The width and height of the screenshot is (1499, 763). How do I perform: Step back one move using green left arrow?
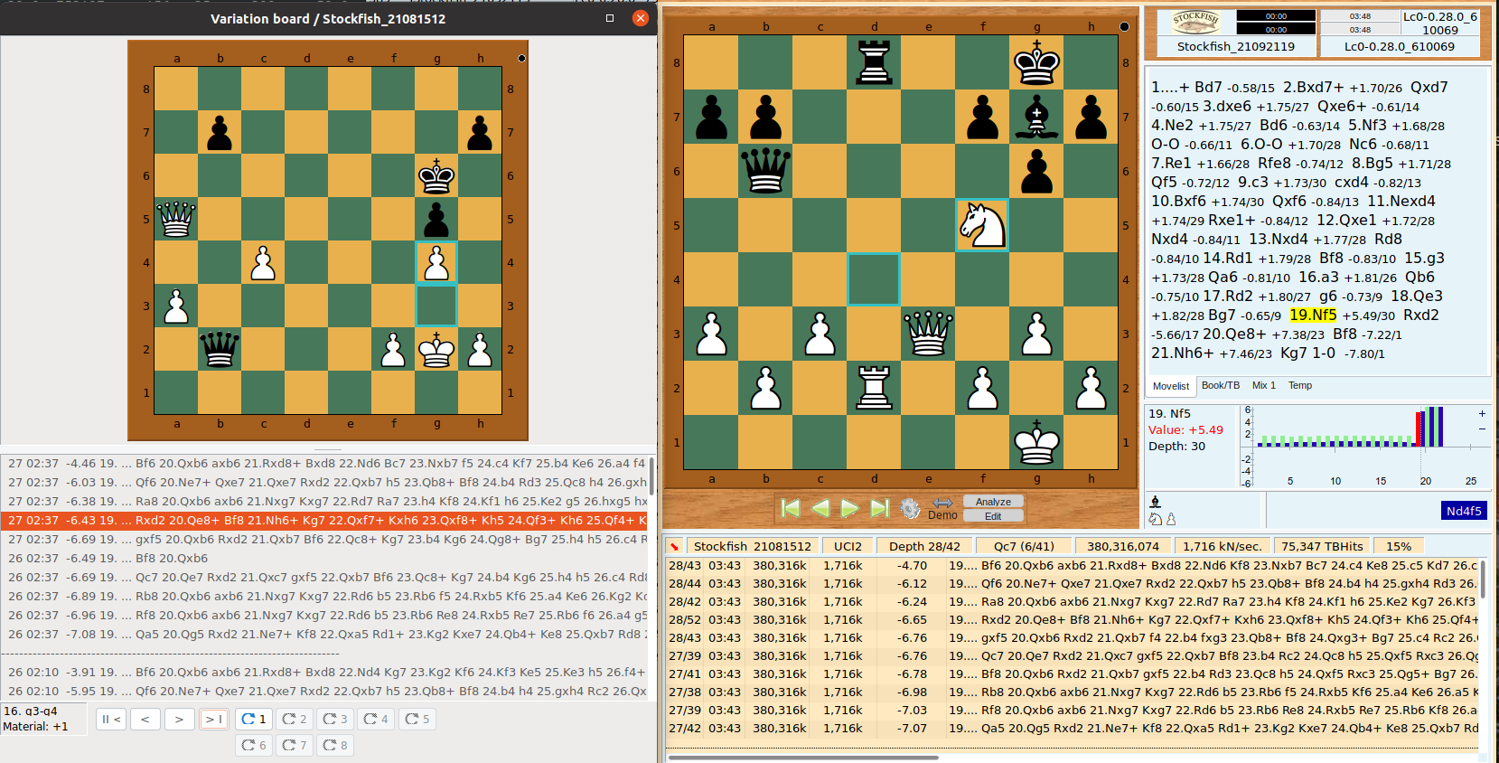[x=820, y=508]
